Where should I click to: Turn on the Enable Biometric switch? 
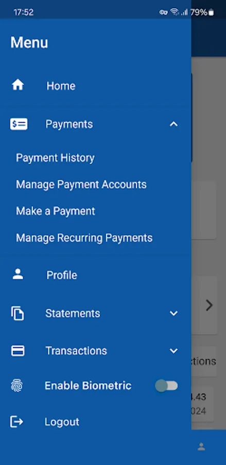[x=167, y=386]
